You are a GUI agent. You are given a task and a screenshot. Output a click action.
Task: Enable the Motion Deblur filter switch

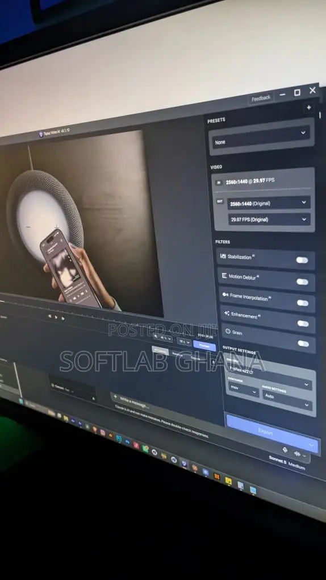tap(302, 282)
